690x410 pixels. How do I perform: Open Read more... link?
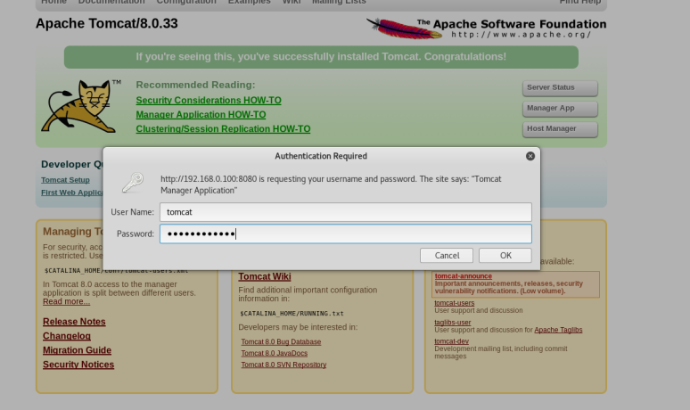click(x=67, y=301)
